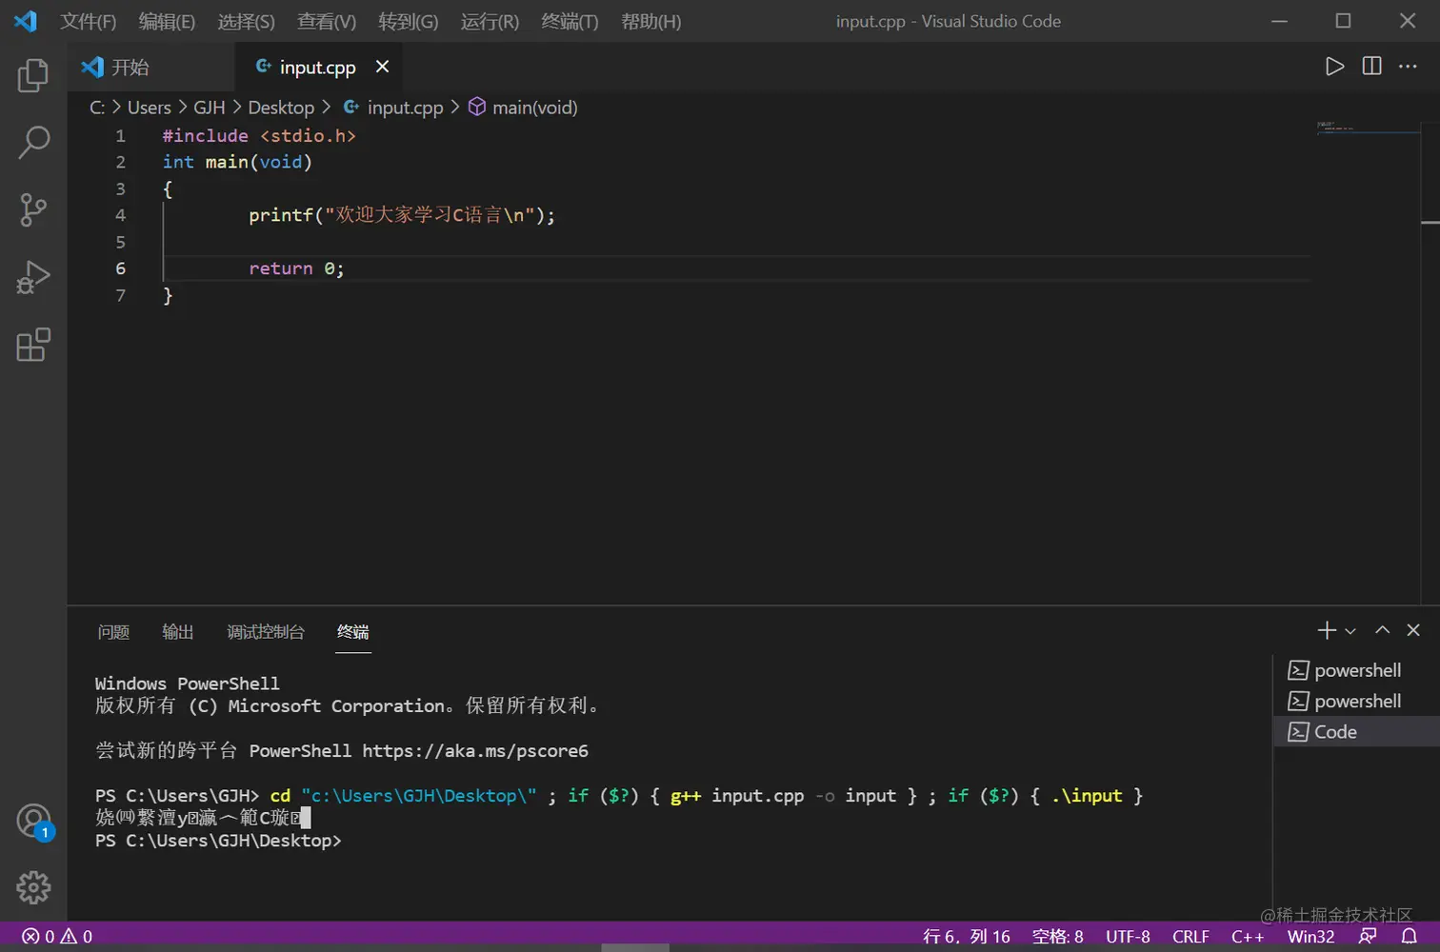1440x952 pixels.
Task: Click the Desktop breadcrumb segment
Action: click(281, 108)
